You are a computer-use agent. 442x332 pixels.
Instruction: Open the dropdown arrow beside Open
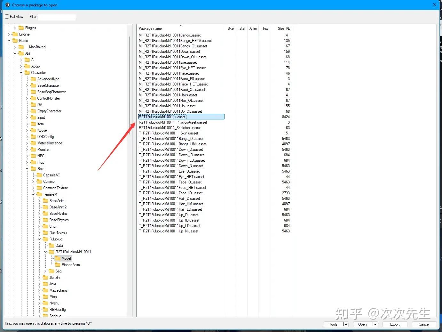(375, 324)
